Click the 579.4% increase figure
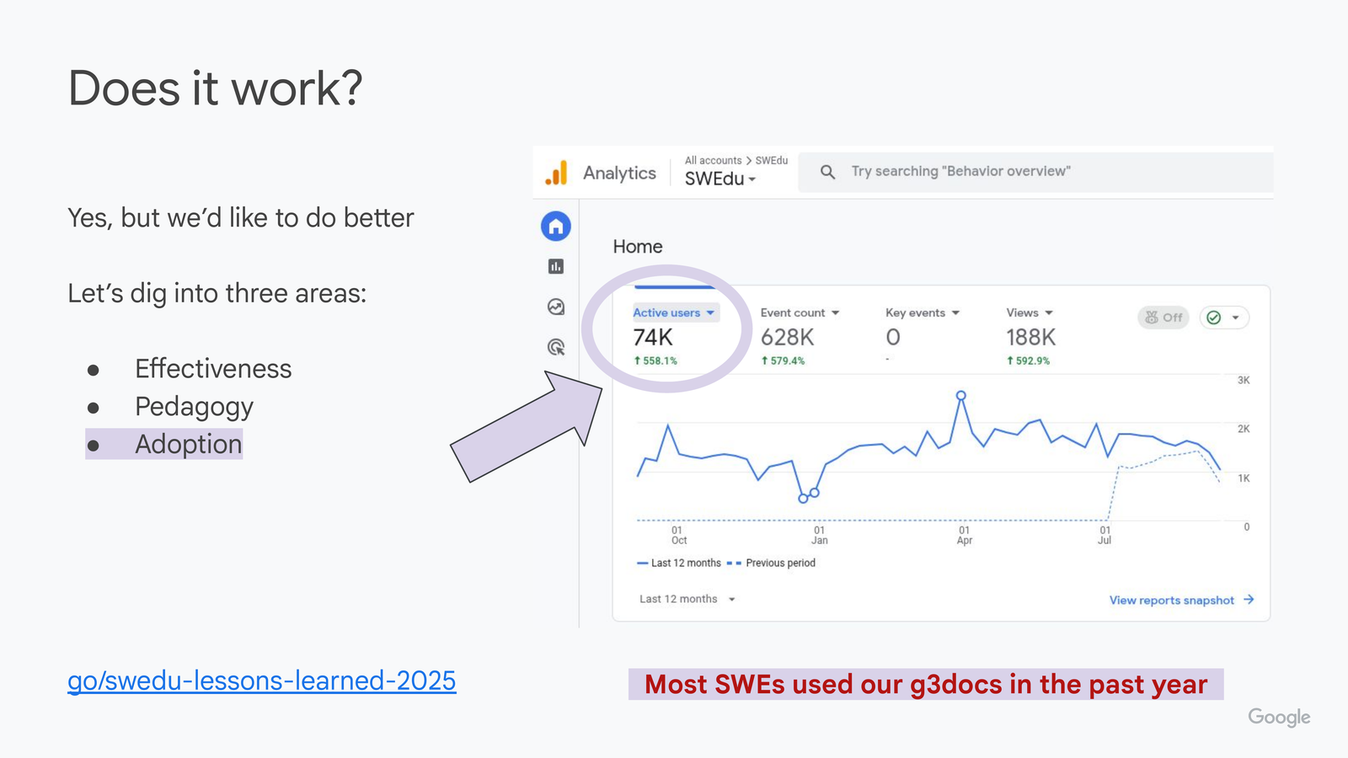Viewport: 1348px width, 758px height. 783,360
